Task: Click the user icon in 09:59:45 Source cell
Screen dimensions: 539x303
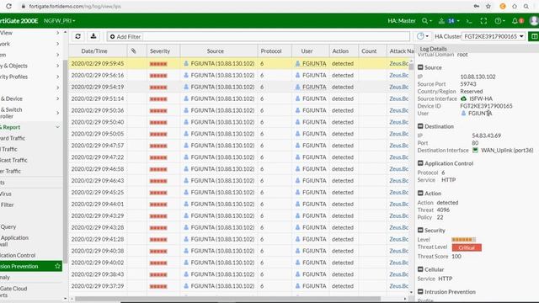Action: tap(186, 64)
